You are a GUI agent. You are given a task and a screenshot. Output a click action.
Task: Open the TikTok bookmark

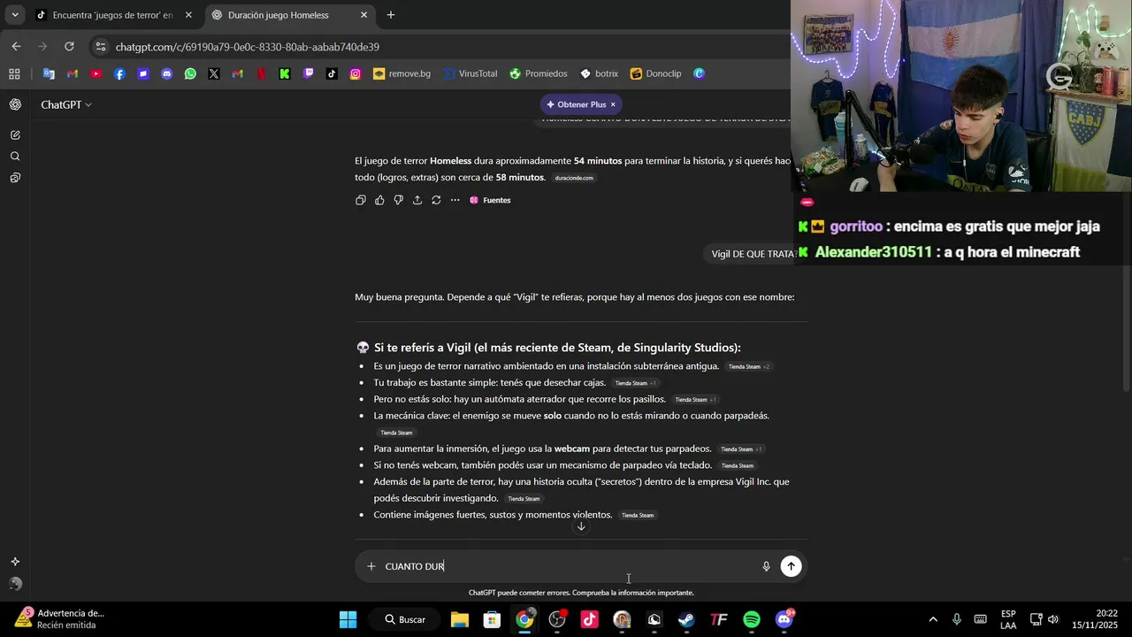(332, 73)
